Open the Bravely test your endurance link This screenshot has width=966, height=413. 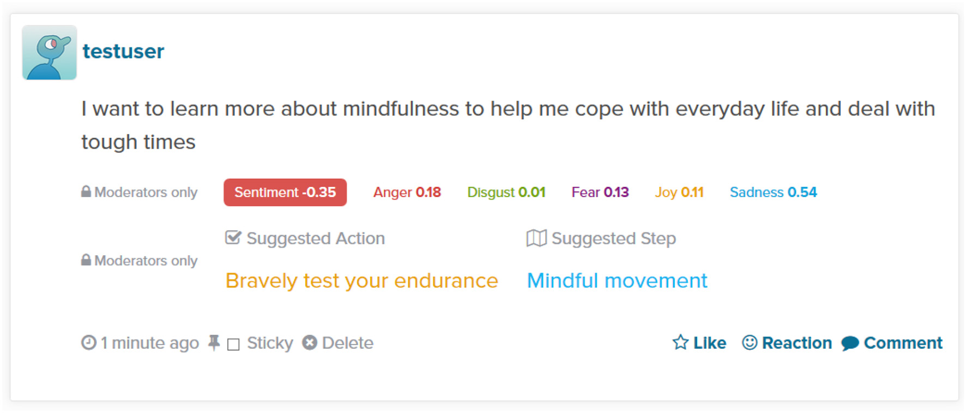361,281
